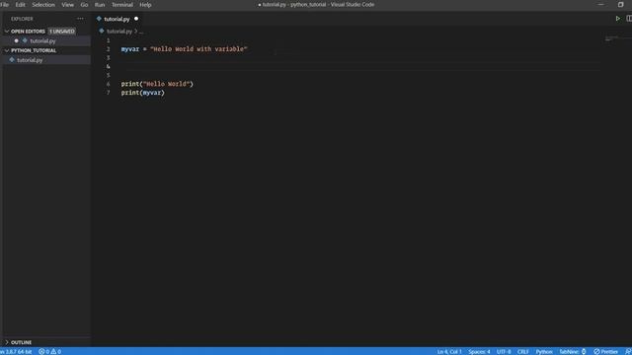Click print("Hello World") on line 6
This screenshot has height=355, width=632.
tap(157, 84)
